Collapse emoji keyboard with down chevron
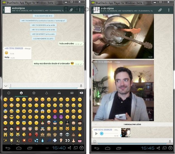This screenshot has width=175, height=154. tap(6, 86)
